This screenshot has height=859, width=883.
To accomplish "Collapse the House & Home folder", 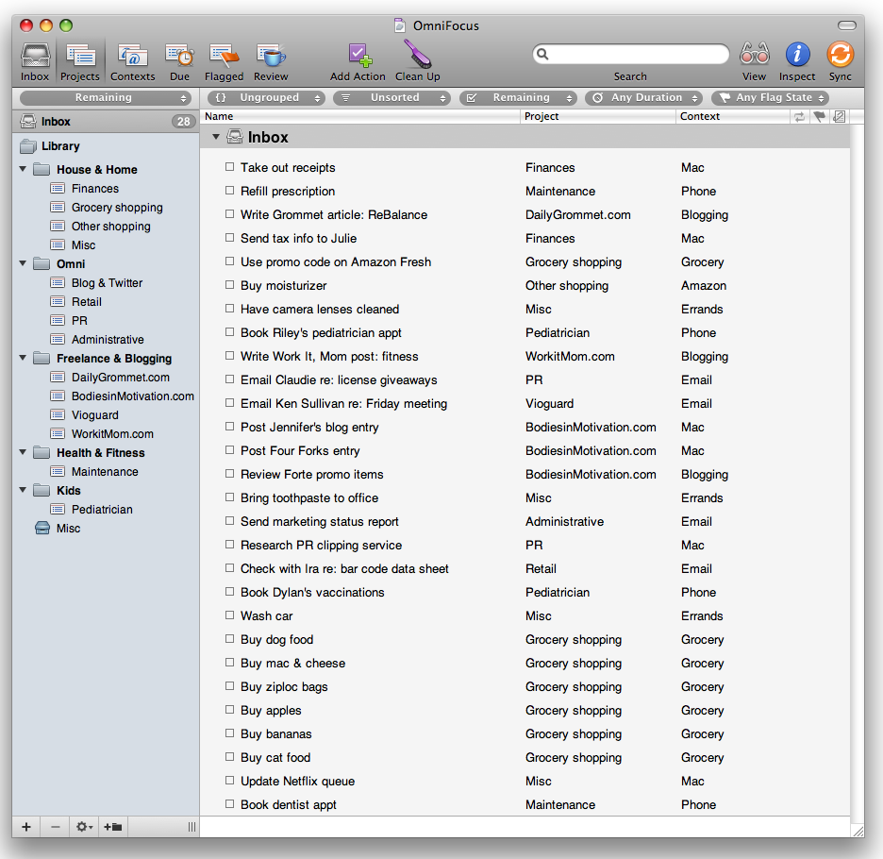I will [23, 169].
